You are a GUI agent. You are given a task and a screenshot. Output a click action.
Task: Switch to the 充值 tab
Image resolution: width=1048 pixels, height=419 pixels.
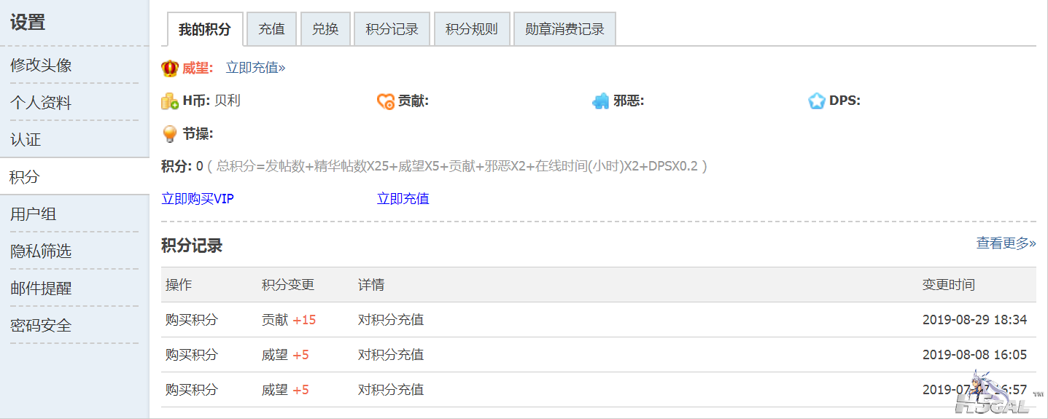[271, 30]
